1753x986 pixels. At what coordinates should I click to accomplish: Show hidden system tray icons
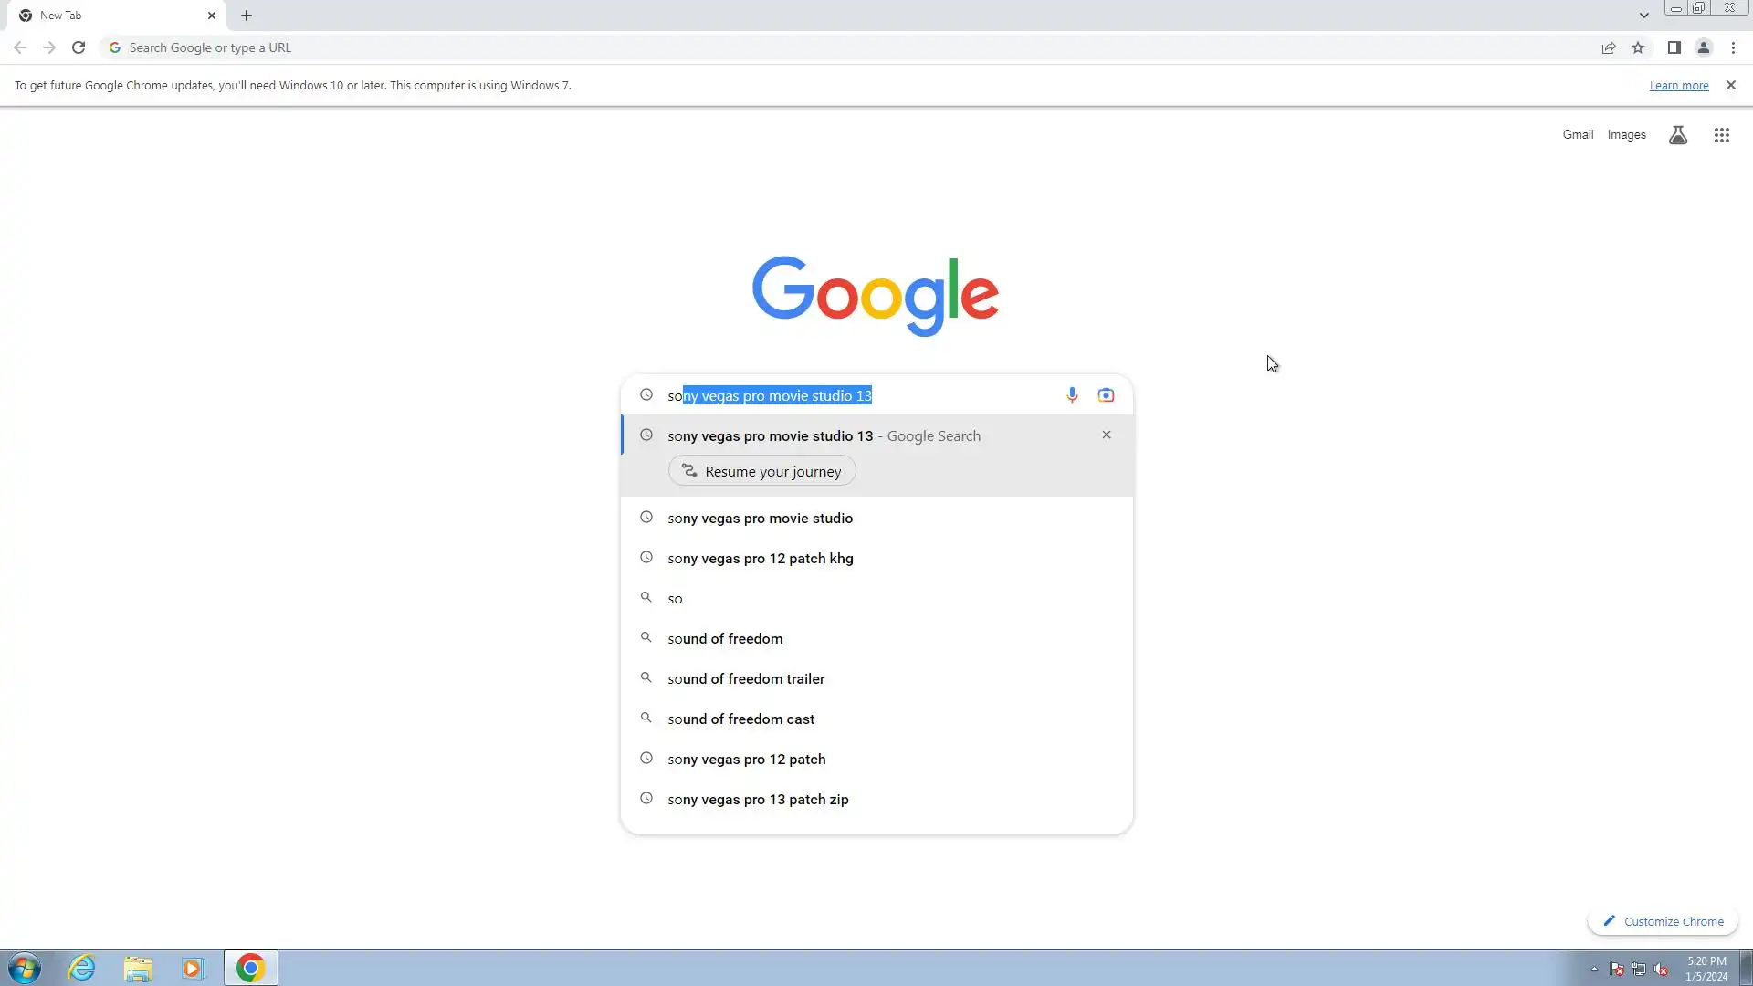[x=1594, y=969]
